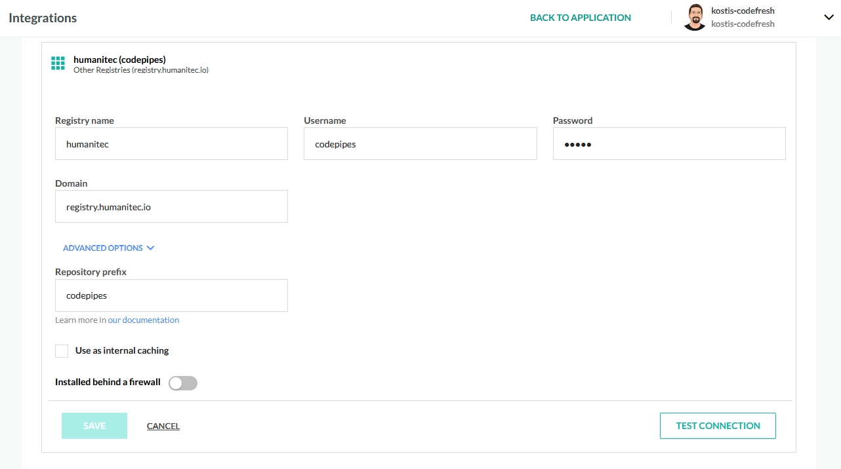Image resolution: width=841 pixels, height=469 pixels.
Task: Open our documentation link
Action: tap(144, 320)
